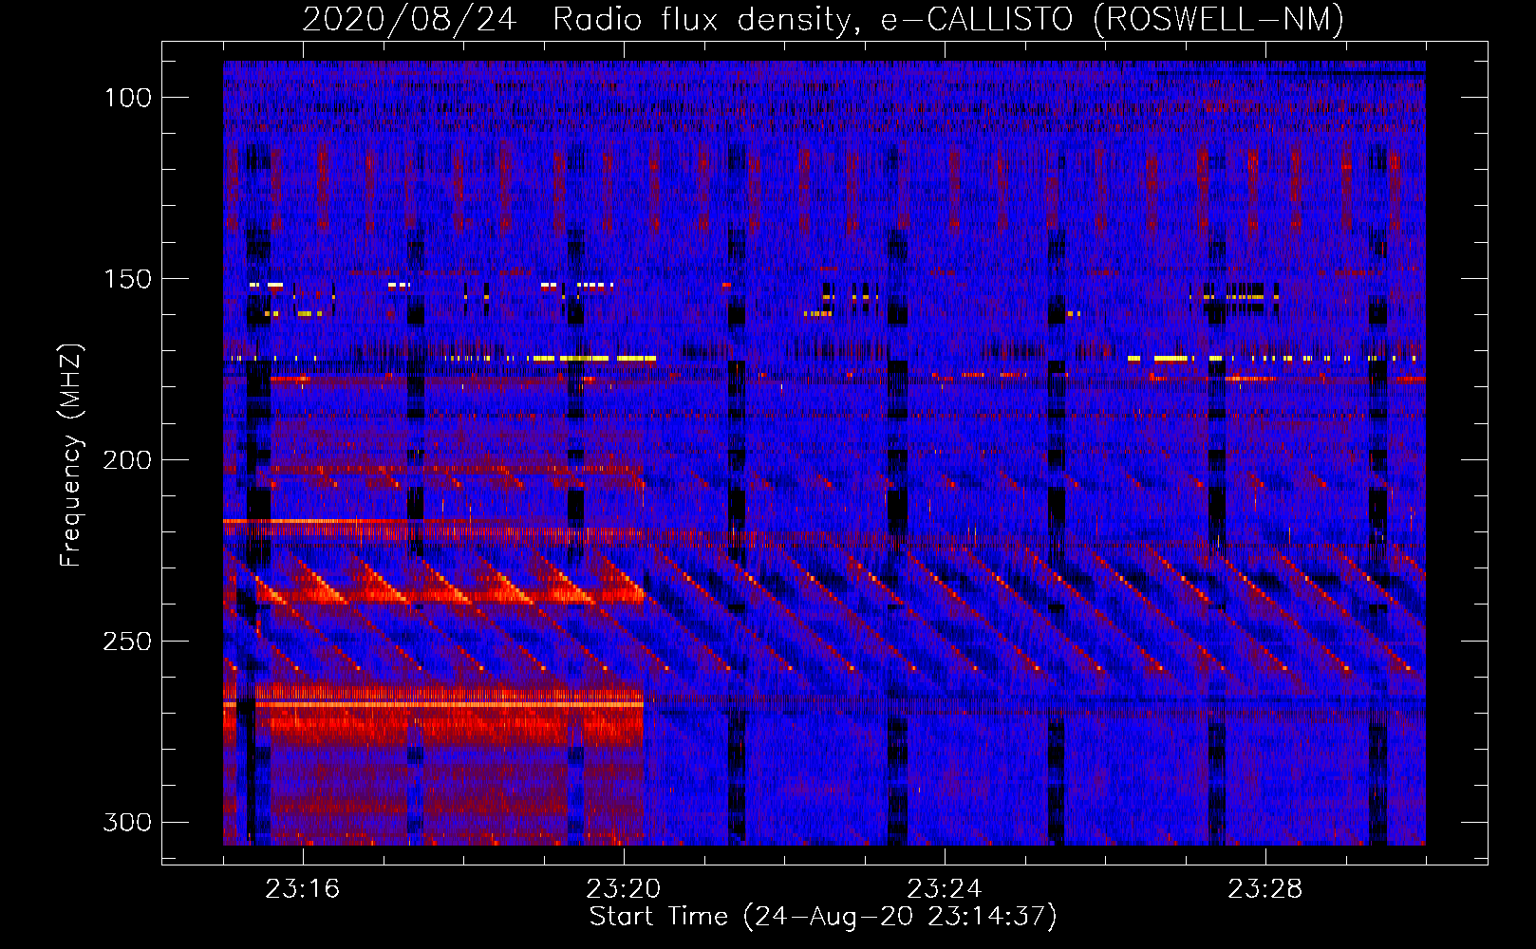Click the 23:24 time tick label
Image resolution: width=1536 pixels, height=949 pixels.
(x=945, y=889)
